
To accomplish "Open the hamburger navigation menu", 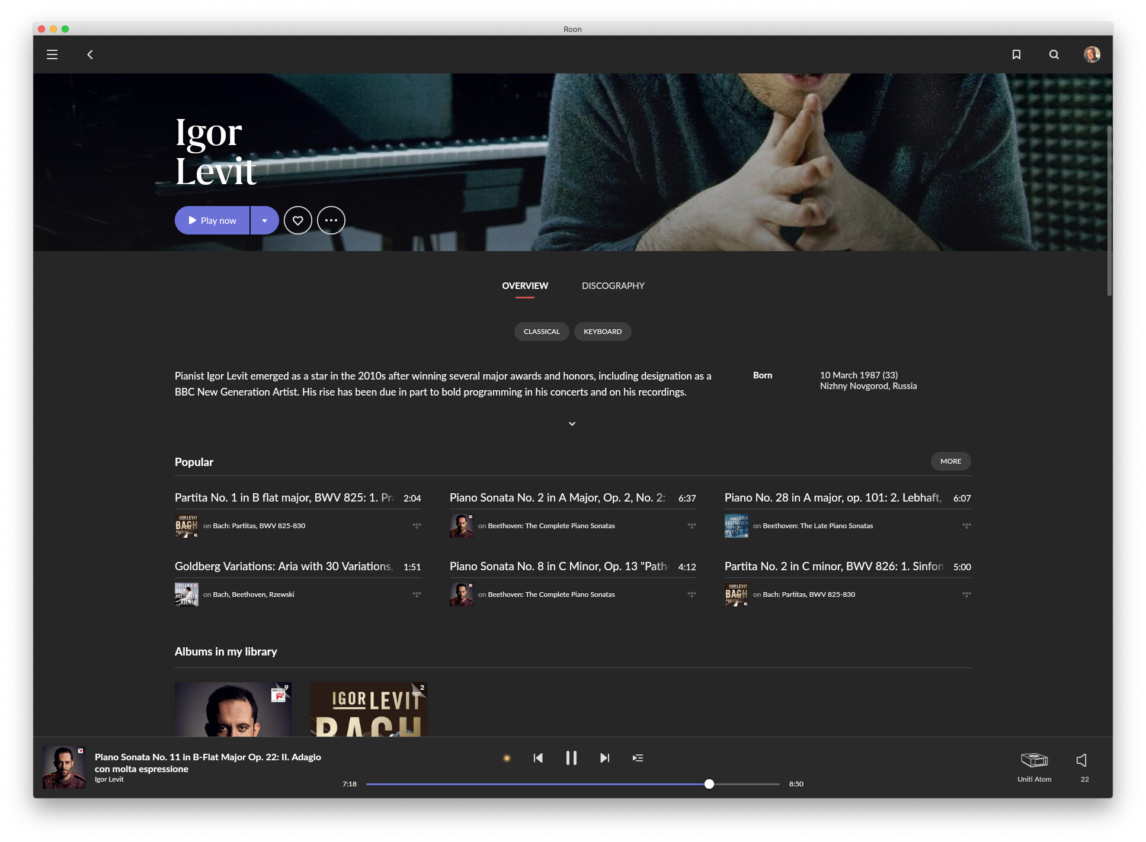I will point(52,54).
